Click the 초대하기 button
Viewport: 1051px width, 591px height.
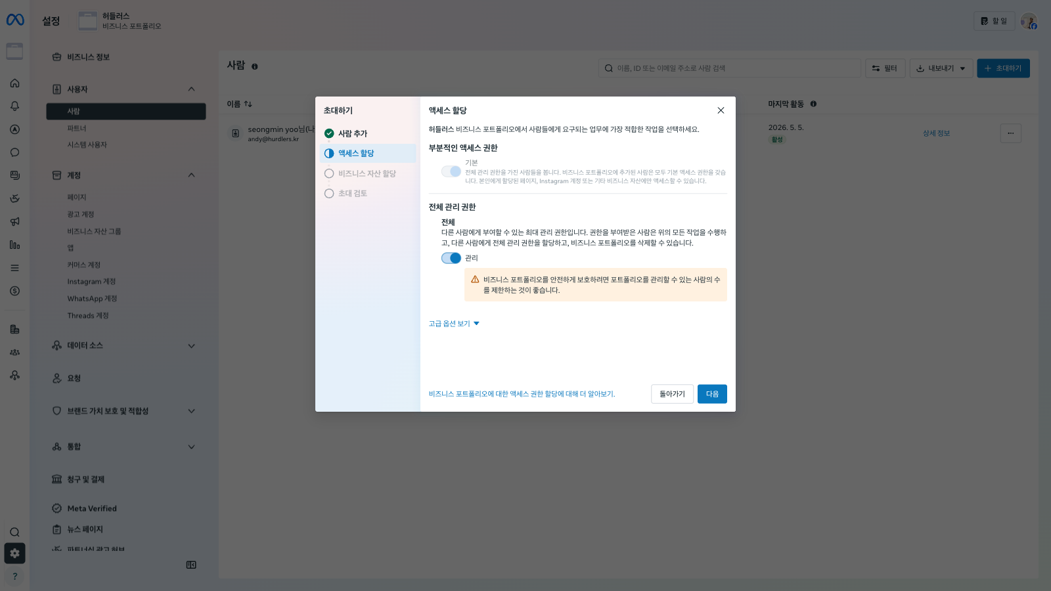pyautogui.click(x=1003, y=68)
